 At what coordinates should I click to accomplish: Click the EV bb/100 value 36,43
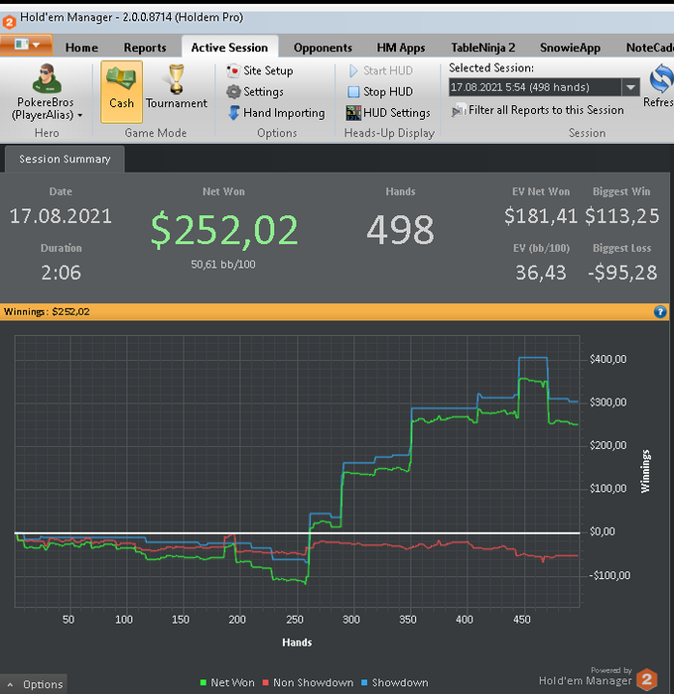coord(541,273)
